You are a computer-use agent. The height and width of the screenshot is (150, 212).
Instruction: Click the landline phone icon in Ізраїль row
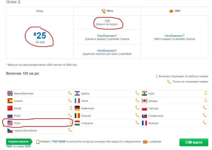coord(137,93)
